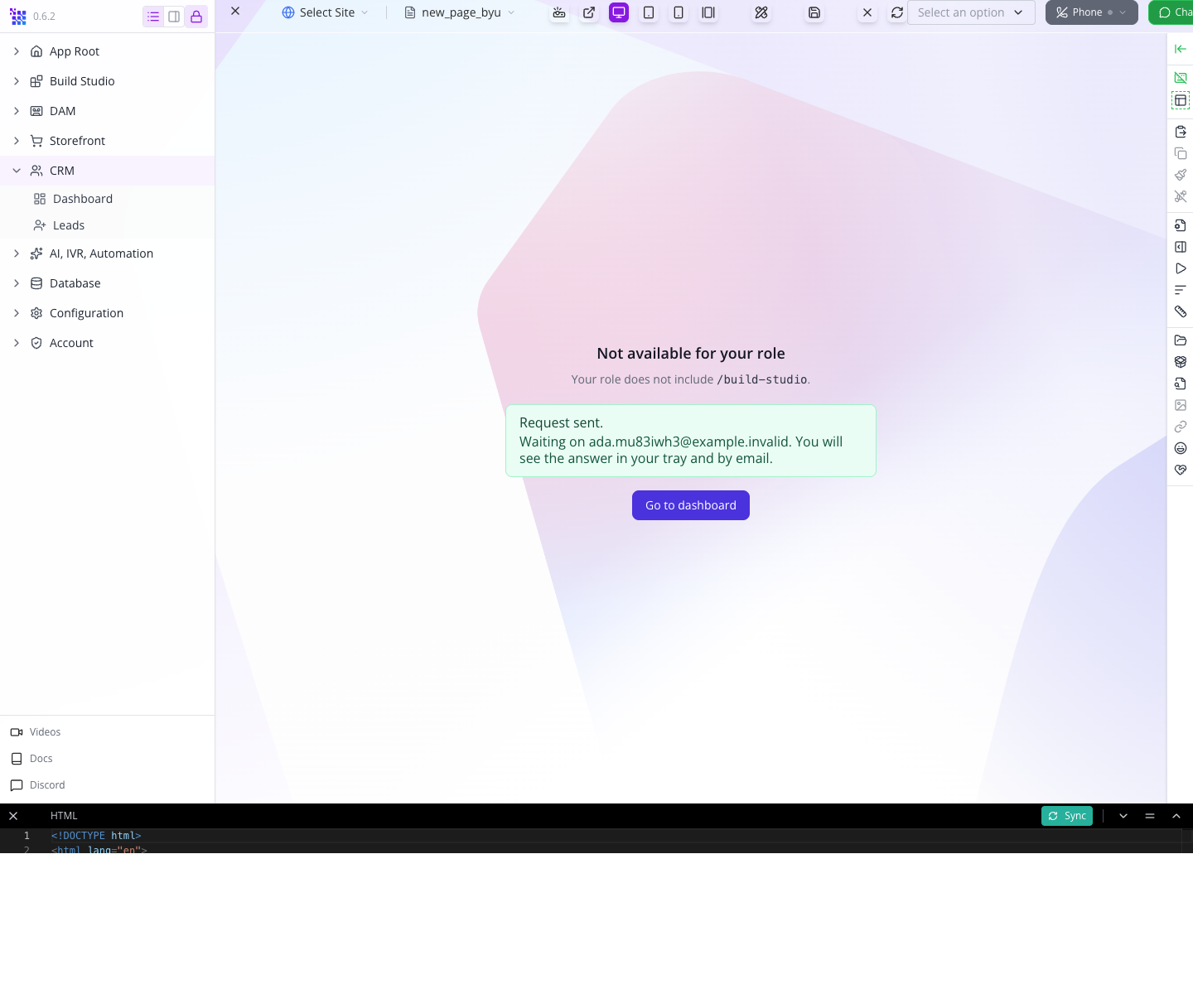Open page in new tab icon
1193x994 pixels.
tap(589, 12)
